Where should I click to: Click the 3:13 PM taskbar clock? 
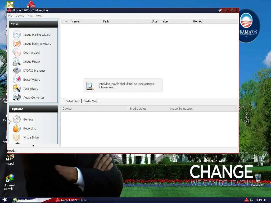click(x=261, y=200)
